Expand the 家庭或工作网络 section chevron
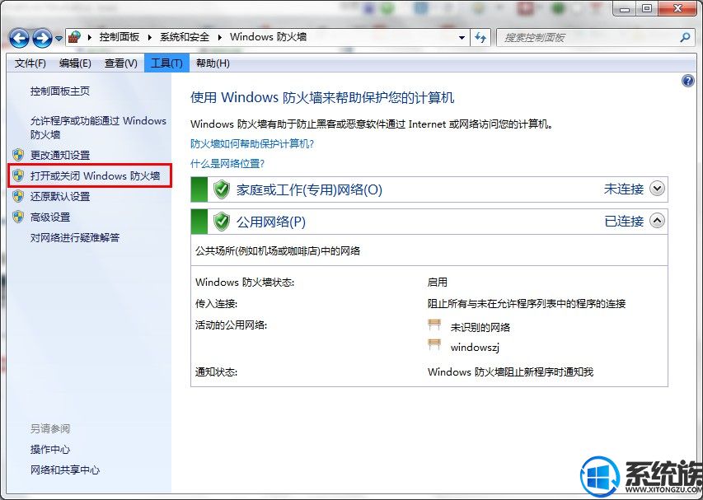 pos(658,189)
